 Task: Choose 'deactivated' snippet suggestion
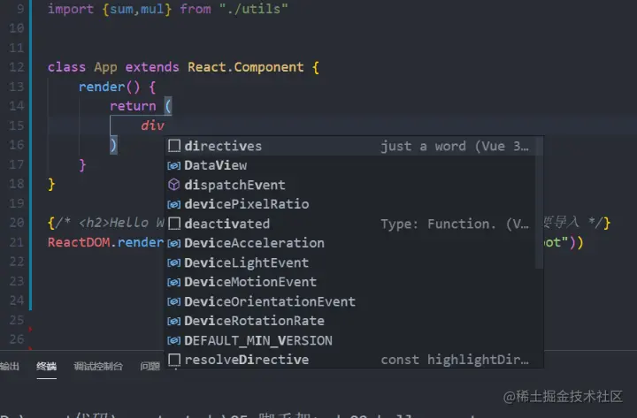tap(350, 224)
